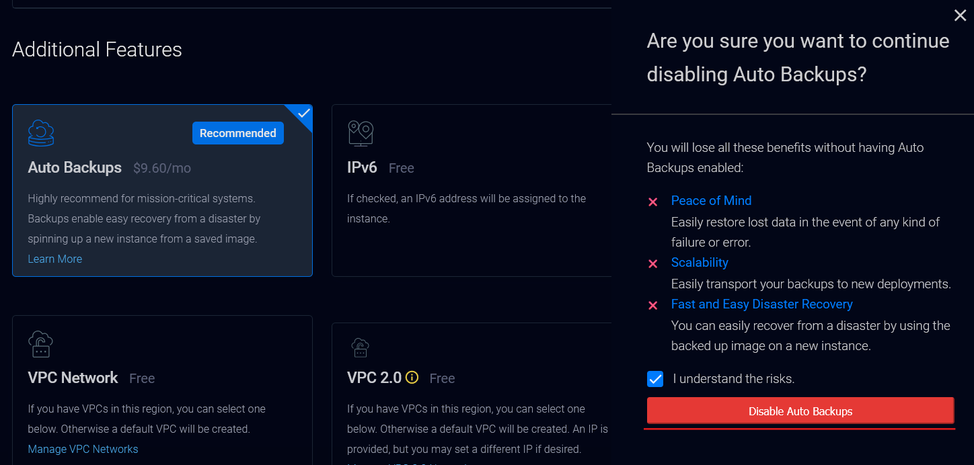The width and height of the screenshot is (974, 465).
Task: Click the Auto Backups cloud disk icon
Action: [41, 133]
